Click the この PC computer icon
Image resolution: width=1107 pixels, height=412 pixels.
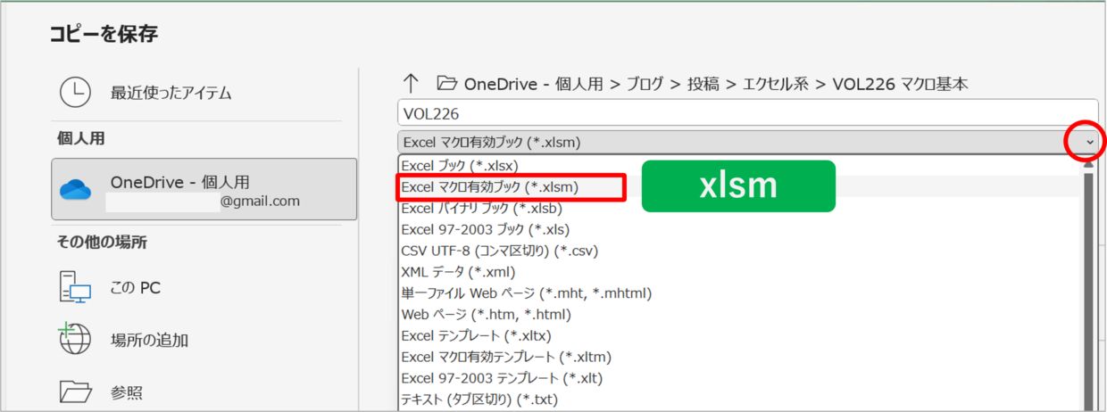[76, 288]
